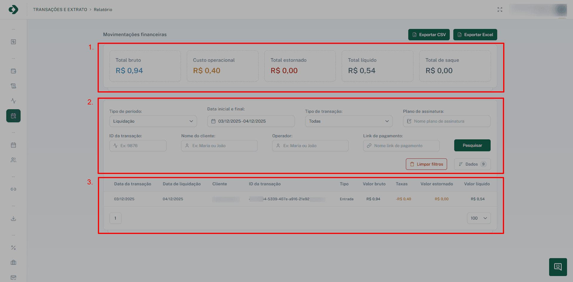Open the Dados column selector button
This screenshot has height=282, width=573.
click(x=472, y=164)
